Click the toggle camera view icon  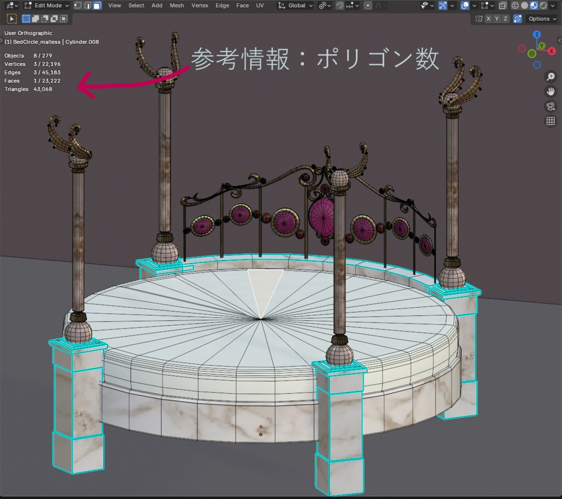550,106
